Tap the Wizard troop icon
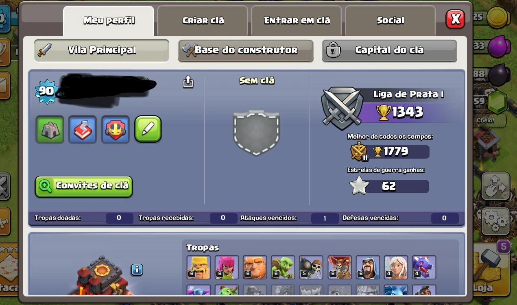517x305 pixels. click(368, 267)
